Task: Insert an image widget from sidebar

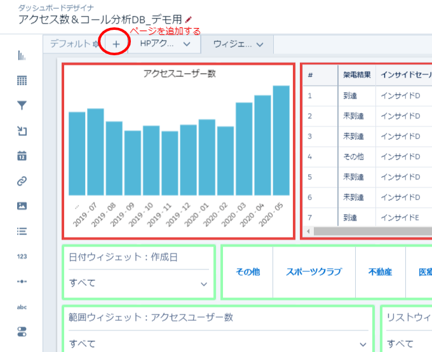Action: click(x=22, y=206)
